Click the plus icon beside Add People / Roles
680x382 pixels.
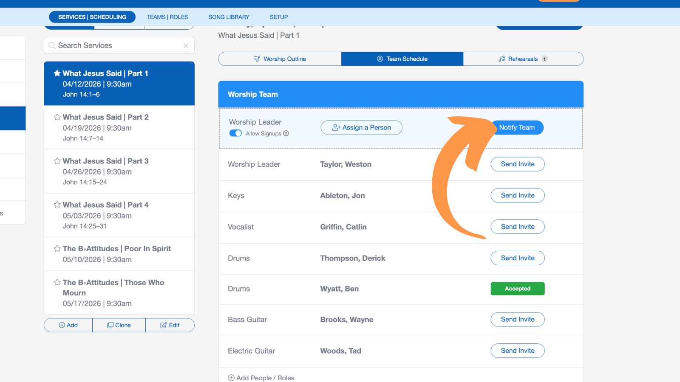click(x=231, y=378)
